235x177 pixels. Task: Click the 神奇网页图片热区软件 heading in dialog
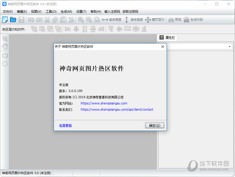point(92,69)
